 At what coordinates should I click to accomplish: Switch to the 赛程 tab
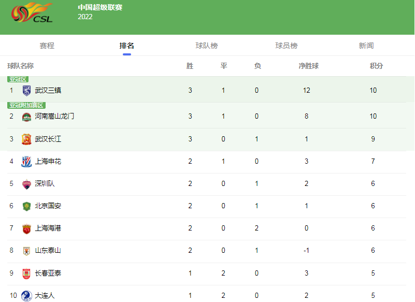47,46
